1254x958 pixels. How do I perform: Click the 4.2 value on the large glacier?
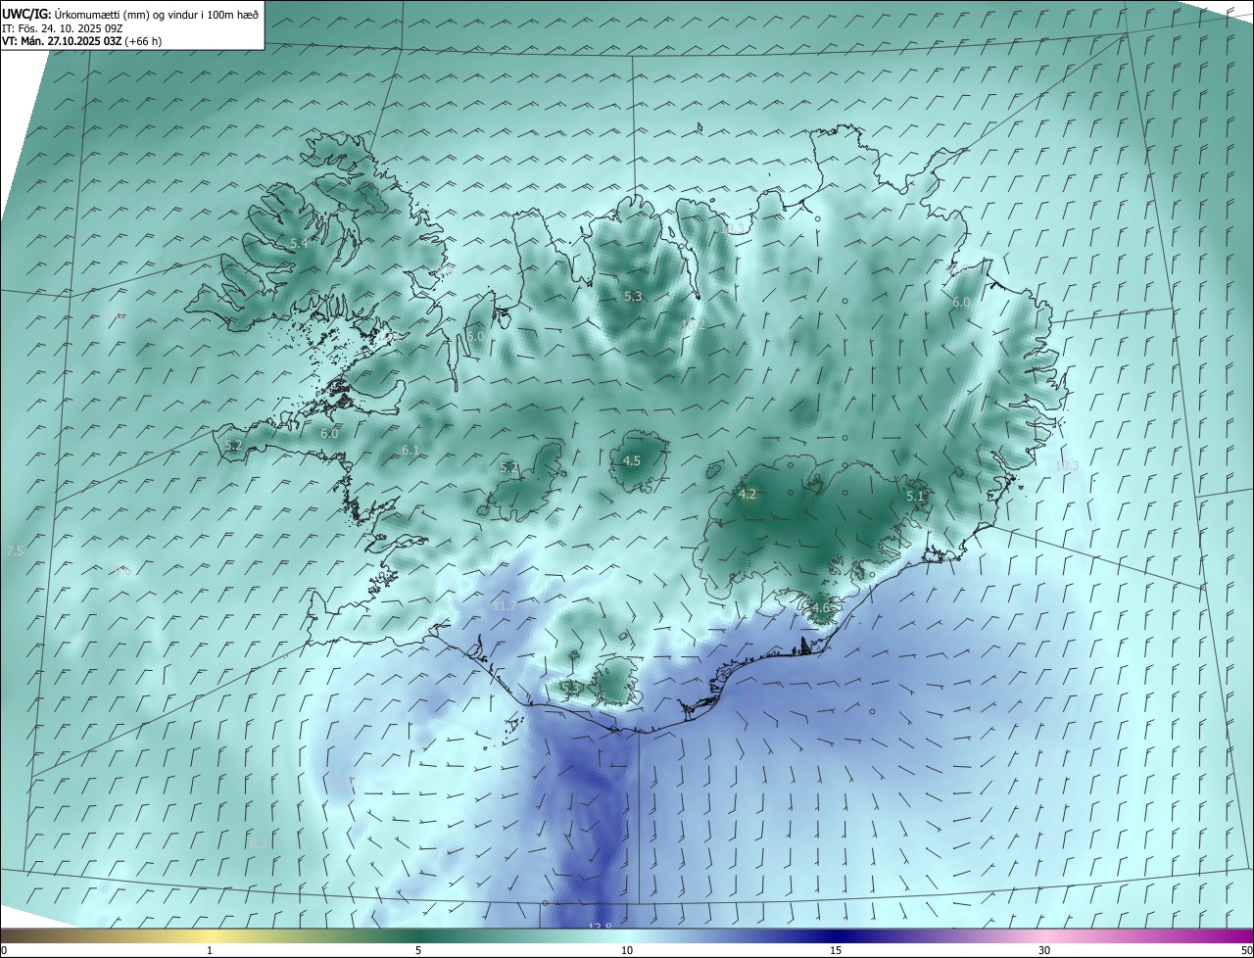tap(748, 495)
